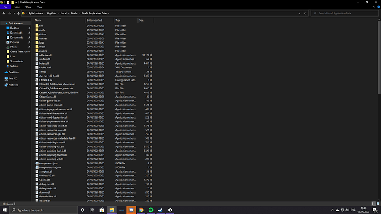381x214 pixels.
Task: Open the Explorer help question mark
Action: click(379, 7)
